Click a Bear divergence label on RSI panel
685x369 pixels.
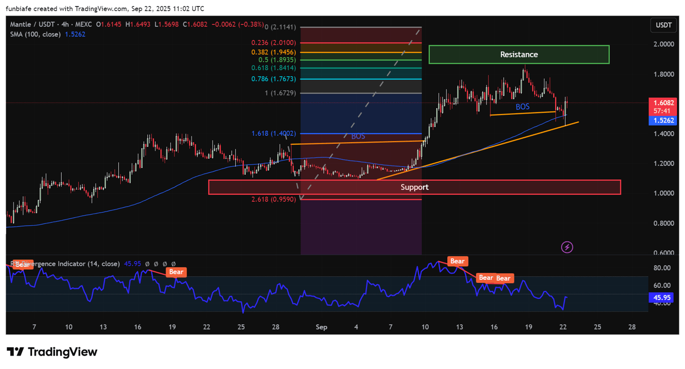coord(457,261)
